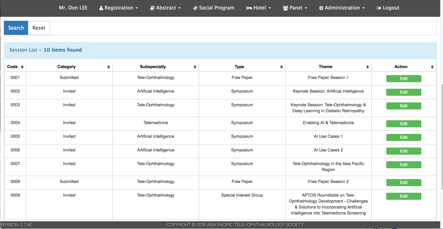Open the Administration menu

(342, 8)
